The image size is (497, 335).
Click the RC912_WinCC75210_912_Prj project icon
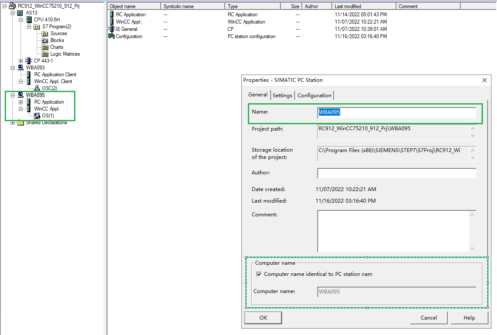12,6
